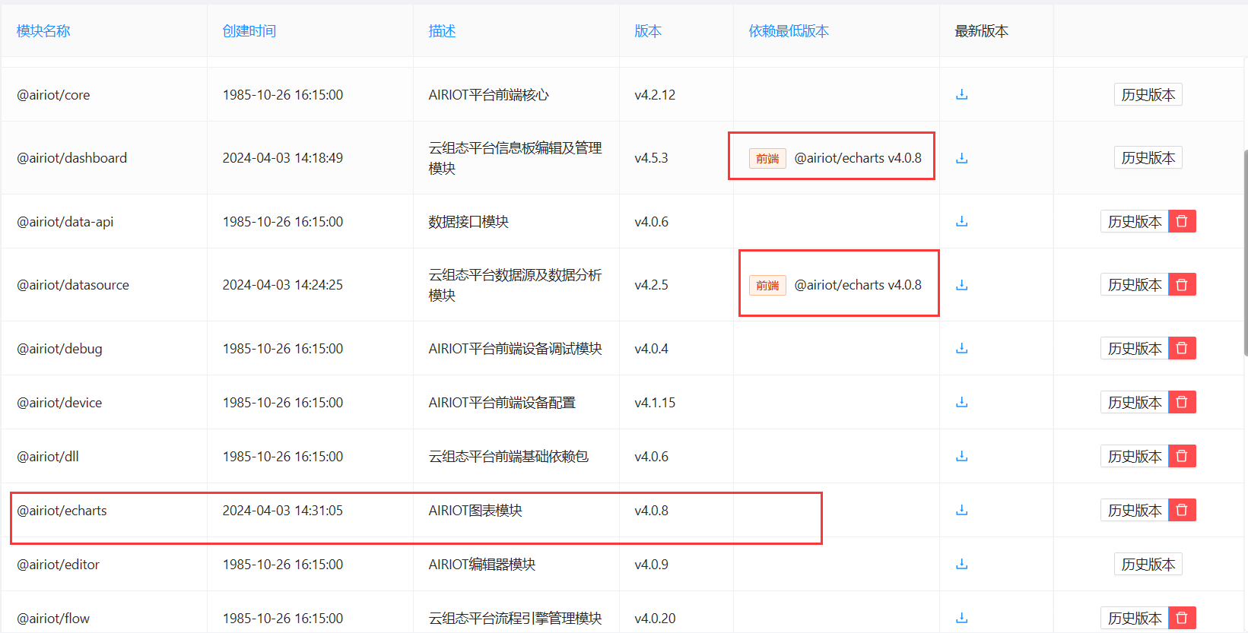
Task: Download latest version of @airiot/datasource
Action: (x=961, y=285)
